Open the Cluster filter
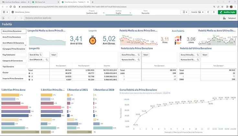This screenshot has height=136, width=238. point(14,73)
